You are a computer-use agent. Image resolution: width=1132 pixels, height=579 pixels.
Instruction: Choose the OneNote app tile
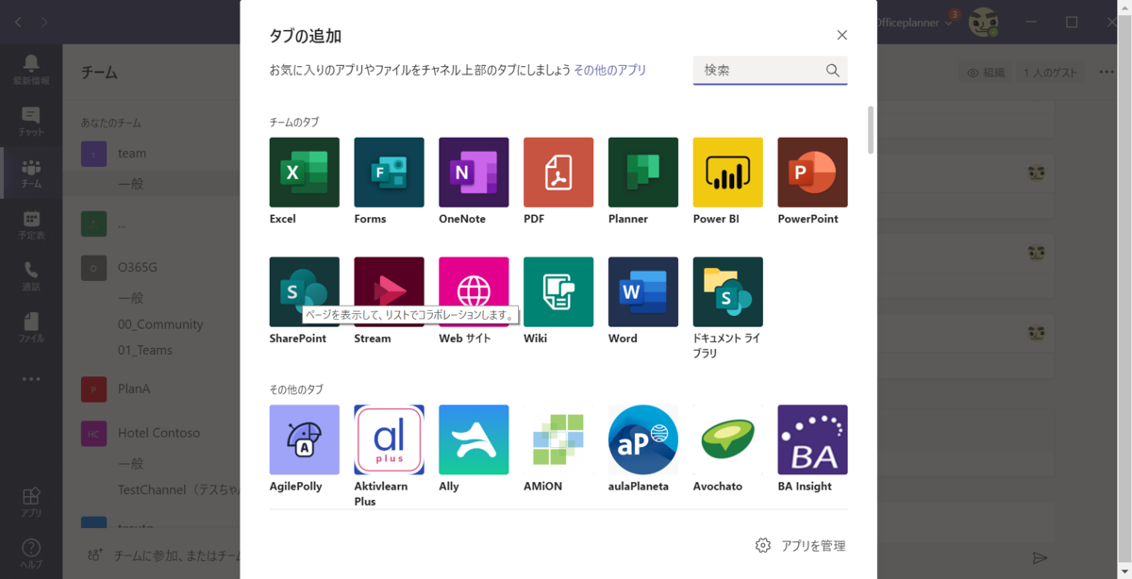[474, 173]
